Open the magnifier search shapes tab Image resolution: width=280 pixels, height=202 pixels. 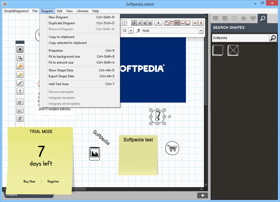tap(263, 18)
